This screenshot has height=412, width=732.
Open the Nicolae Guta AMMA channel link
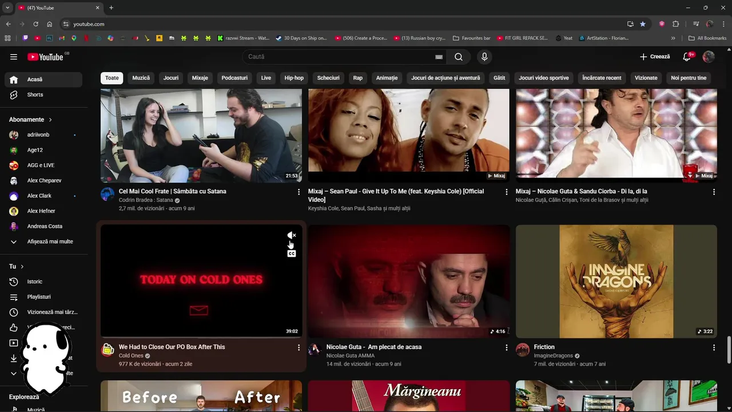350,356
